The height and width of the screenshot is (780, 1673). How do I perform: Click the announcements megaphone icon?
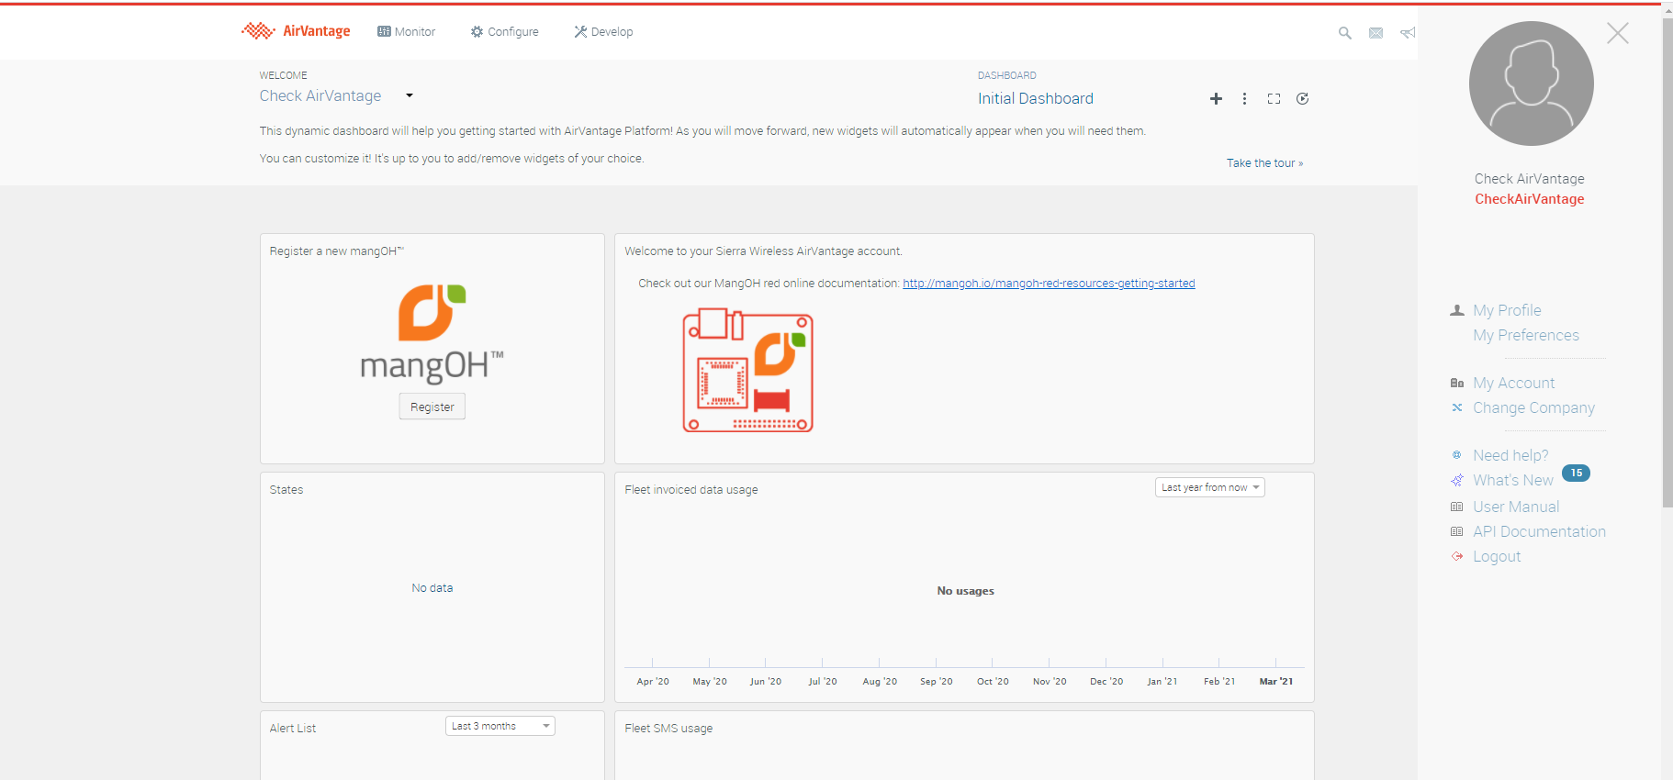[1408, 33]
